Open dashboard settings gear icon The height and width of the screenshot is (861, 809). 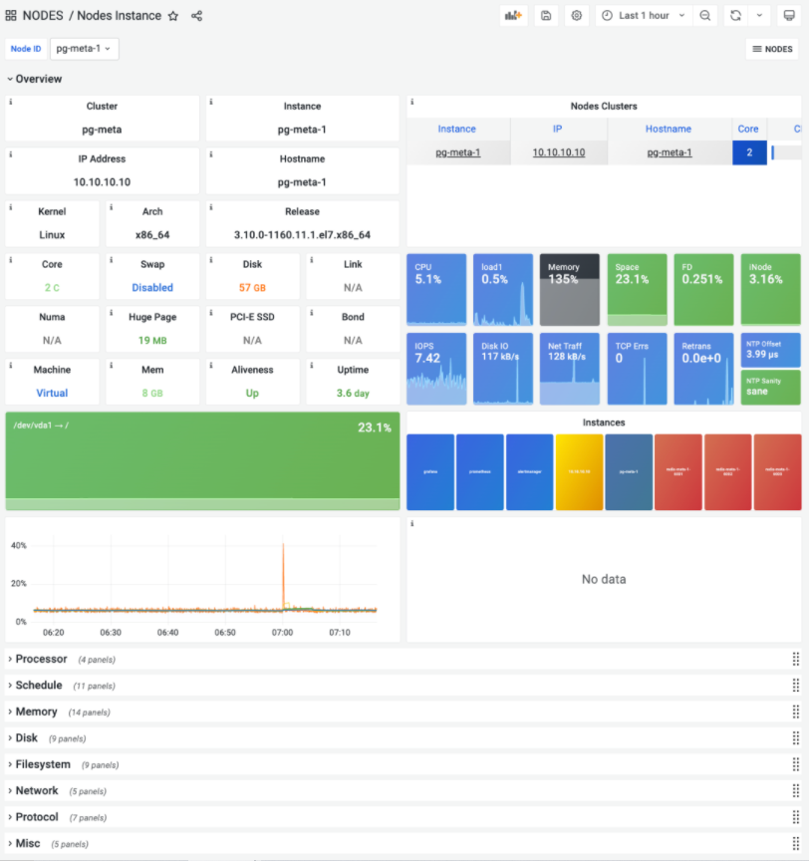[576, 15]
